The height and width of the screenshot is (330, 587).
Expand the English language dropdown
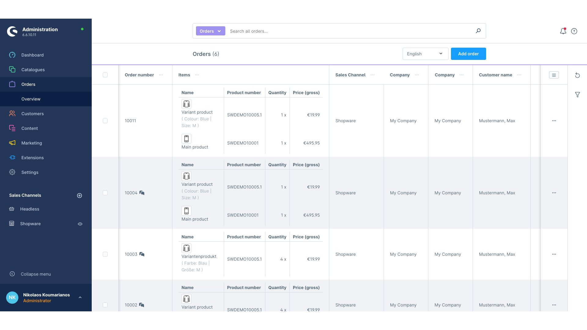425,54
